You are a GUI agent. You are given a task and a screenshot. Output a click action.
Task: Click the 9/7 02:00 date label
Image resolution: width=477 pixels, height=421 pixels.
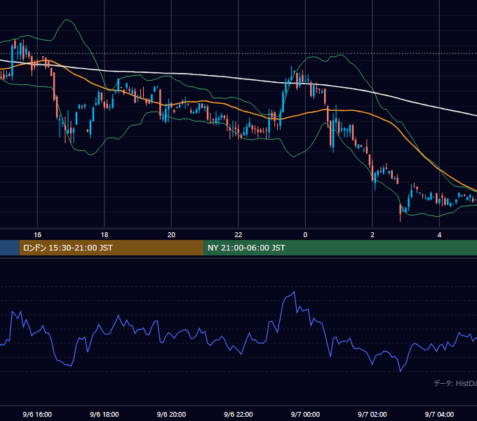point(372,414)
